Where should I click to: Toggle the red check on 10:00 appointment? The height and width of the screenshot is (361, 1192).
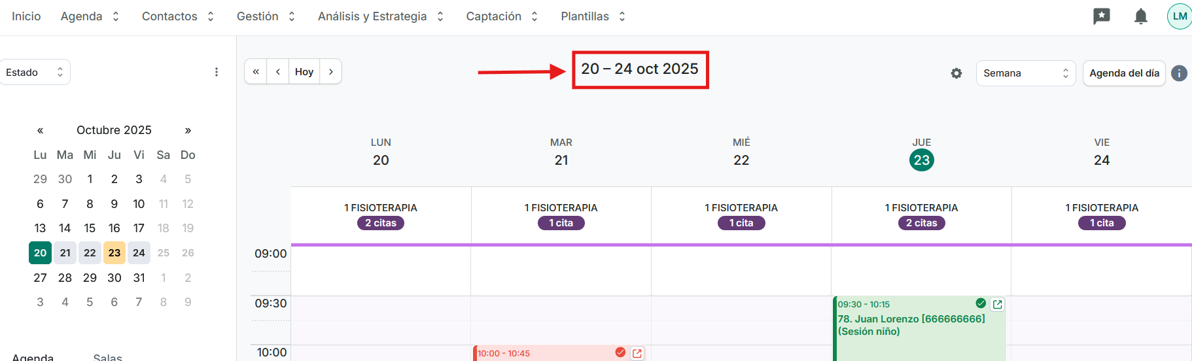click(x=620, y=352)
